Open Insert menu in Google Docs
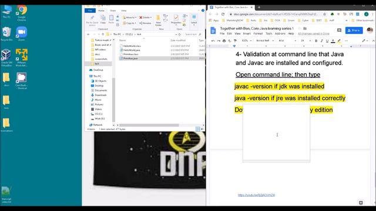This screenshot has width=376, height=211. pyautogui.click(x=247, y=34)
